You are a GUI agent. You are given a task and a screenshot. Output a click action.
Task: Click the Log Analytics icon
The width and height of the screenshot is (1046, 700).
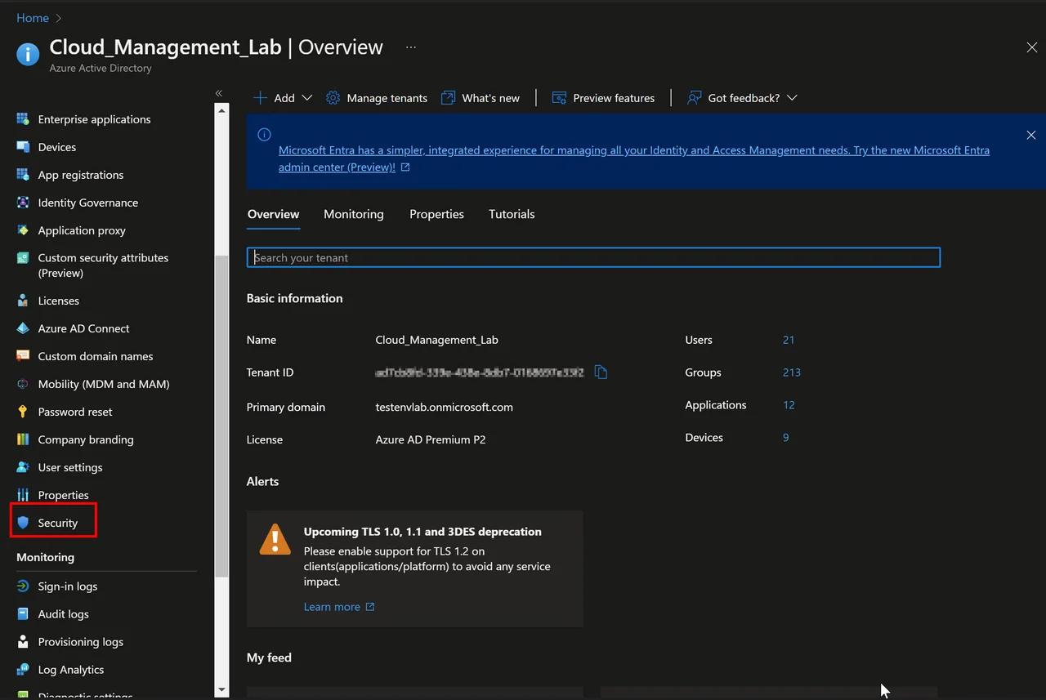pyautogui.click(x=23, y=670)
